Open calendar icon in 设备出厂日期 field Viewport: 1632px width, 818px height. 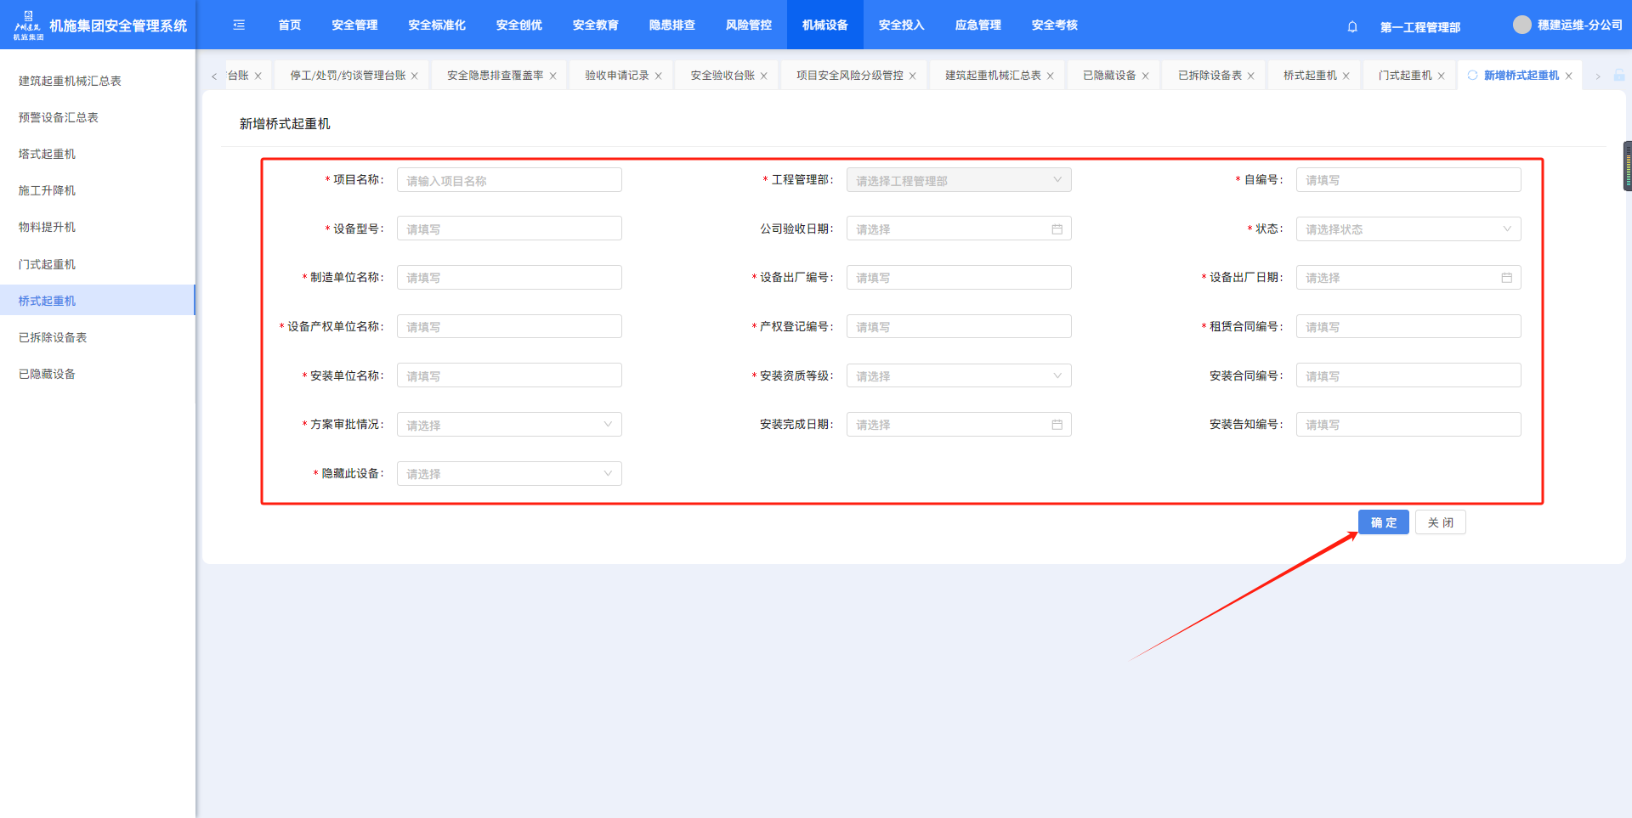tap(1506, 278)
